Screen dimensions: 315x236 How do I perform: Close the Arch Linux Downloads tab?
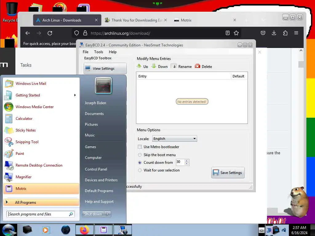(96, 20)
